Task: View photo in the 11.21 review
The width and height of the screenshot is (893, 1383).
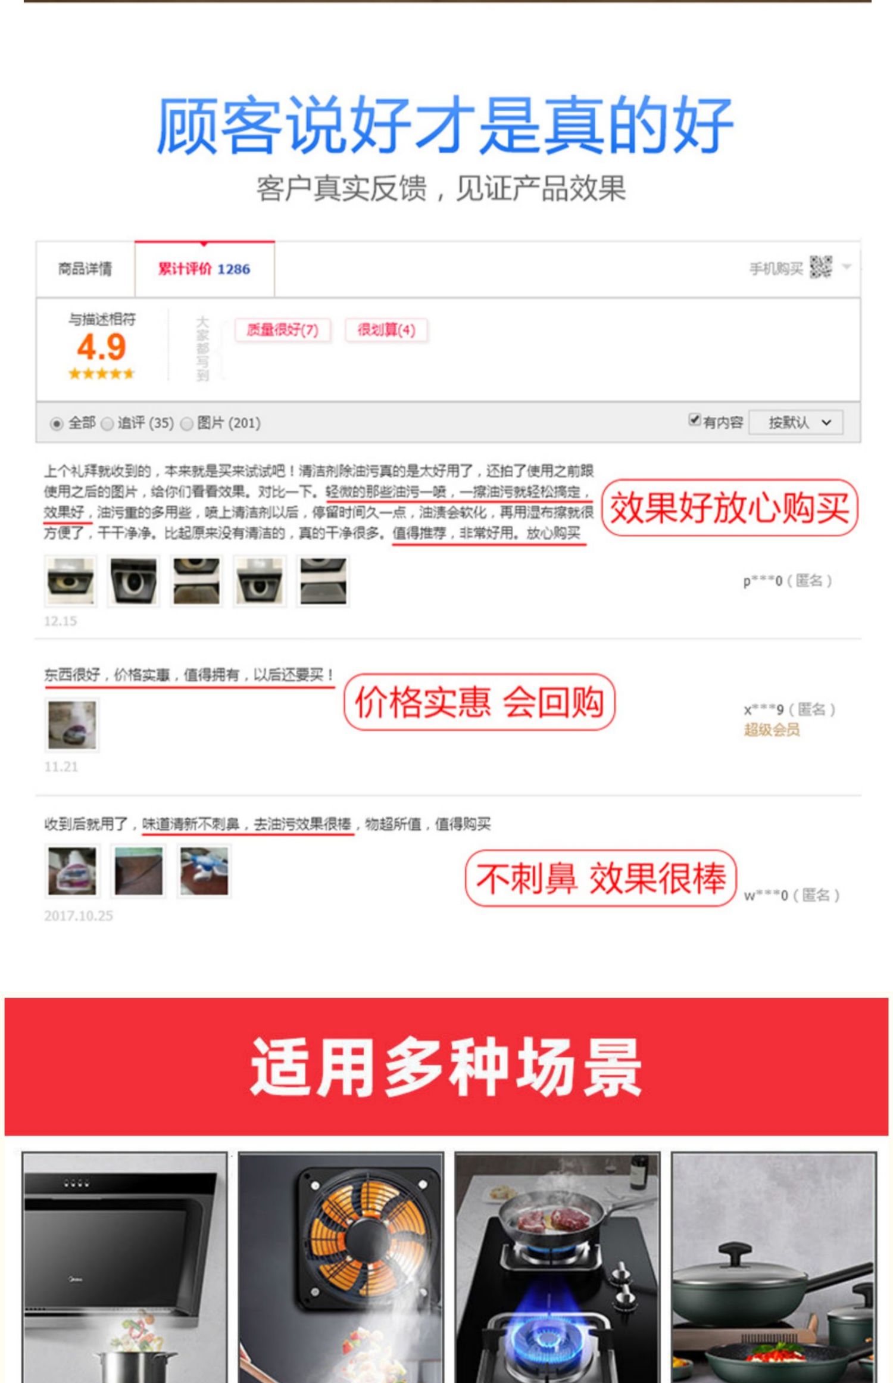Action: pyautogui.click(x=72, y=724)
